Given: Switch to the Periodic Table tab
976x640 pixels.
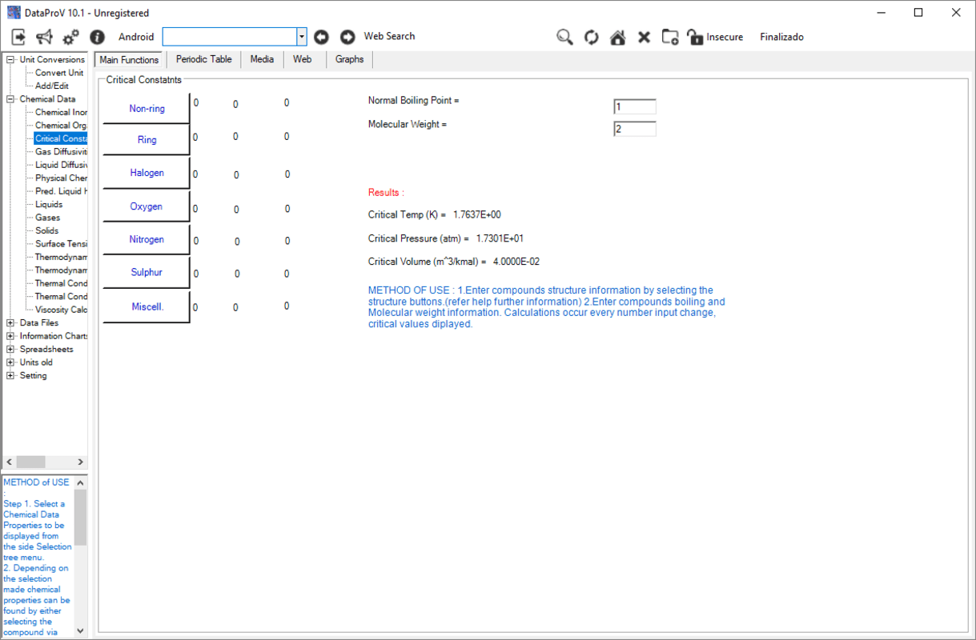Looking at the screenshot, I should [x=203, y=60].
